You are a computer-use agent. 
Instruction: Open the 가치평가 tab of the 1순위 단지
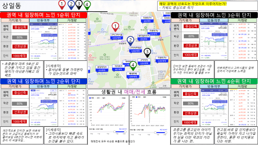coord(15,21)
